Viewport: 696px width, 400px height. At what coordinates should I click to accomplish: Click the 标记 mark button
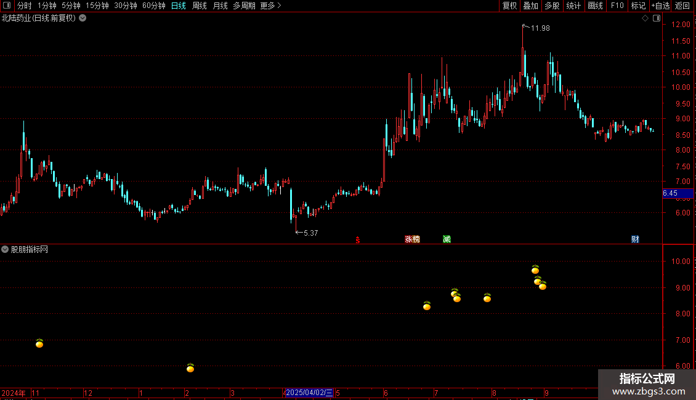coord(638,6)
